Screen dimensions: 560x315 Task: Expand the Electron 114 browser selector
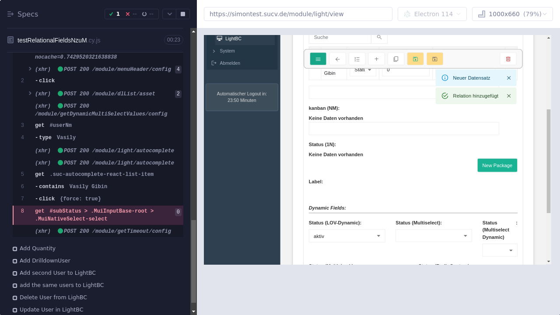432,14
